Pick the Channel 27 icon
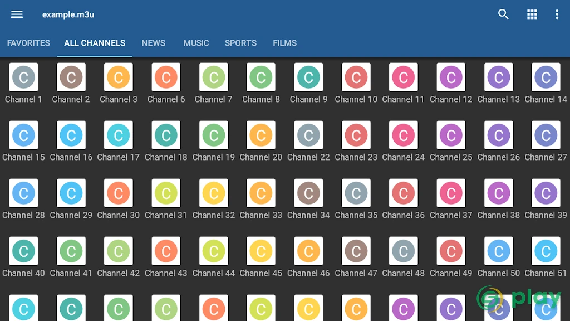Screen dimensions: 570x321 (x=546, y=135)
